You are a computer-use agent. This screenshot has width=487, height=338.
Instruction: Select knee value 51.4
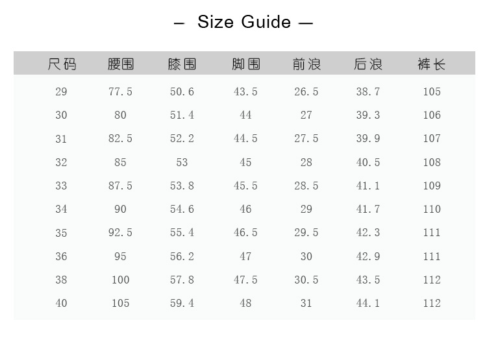182,115
